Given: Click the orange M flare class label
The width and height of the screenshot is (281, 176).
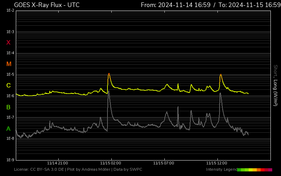Looking at the screenshot, I should [x=9, y=64].
